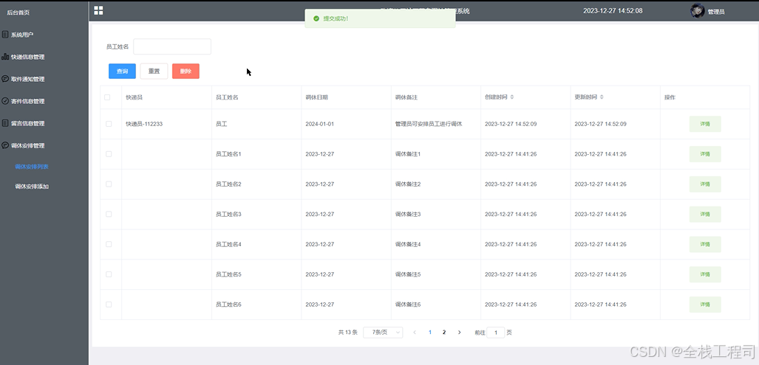Click the blue 查询 button
The height and width of the screenshot is (365, 759).
[122, 71]
